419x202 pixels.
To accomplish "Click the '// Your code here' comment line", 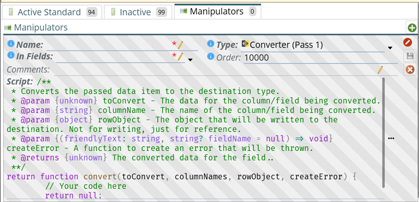I will pyautogui.click(x=86, y=186).
